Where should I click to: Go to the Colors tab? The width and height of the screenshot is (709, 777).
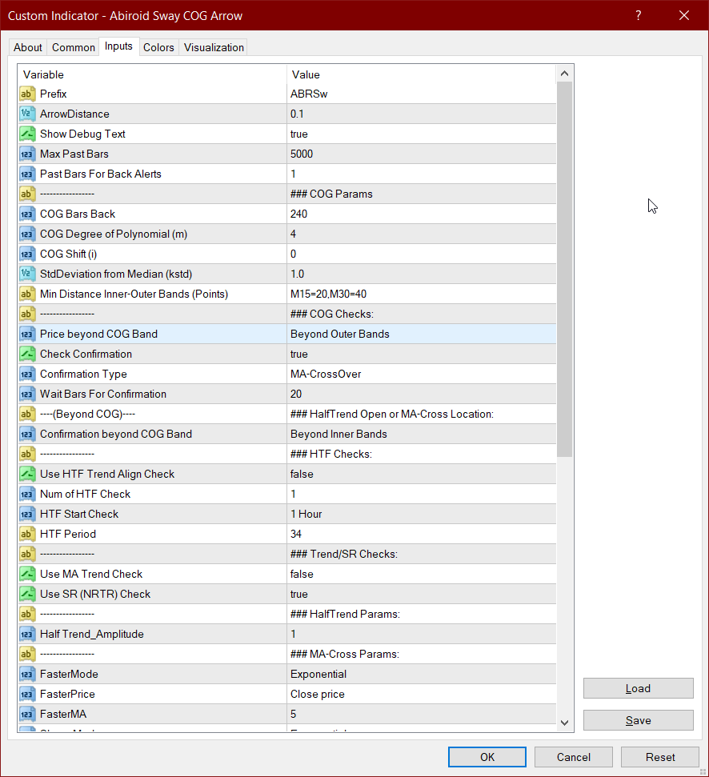point(158,47)
